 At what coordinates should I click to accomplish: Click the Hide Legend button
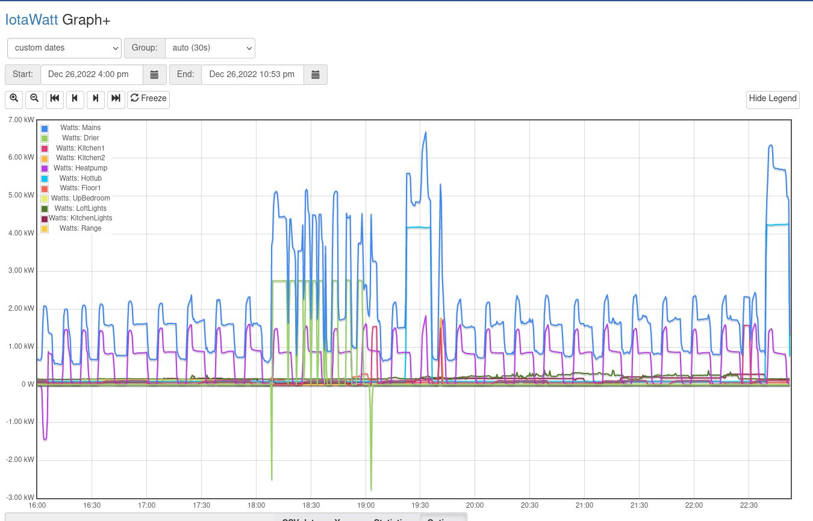(773, 99)
